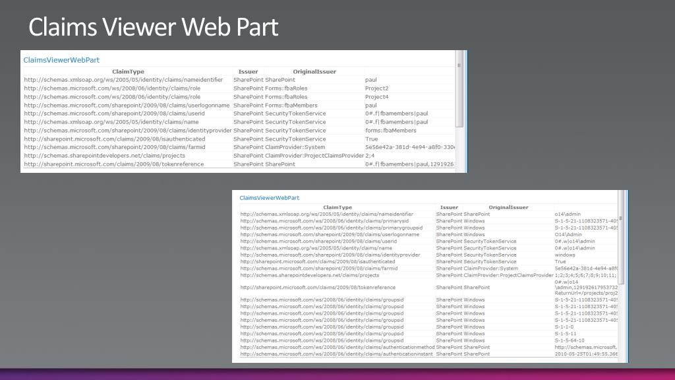675x380 pixels.
Task: Click the userid value 0#.f|fbamembers|paul
Action: (x=396, y=113)
